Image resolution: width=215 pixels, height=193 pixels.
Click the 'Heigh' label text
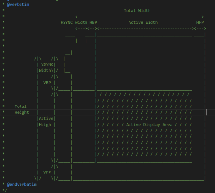[x=45, y=125]
